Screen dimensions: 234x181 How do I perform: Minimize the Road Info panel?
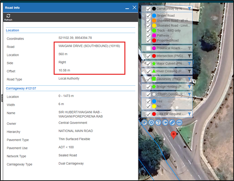127,8
